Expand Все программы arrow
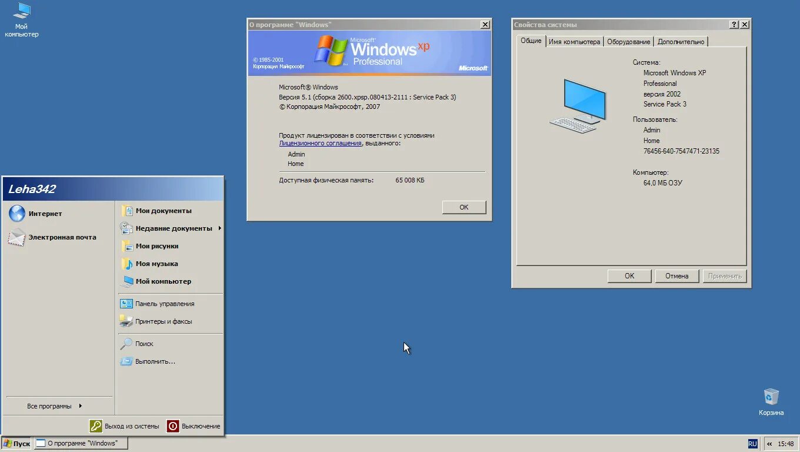Image resolution: width=800 pixels, height=452 pixels. pyautogui.click(x=80, y=406)
